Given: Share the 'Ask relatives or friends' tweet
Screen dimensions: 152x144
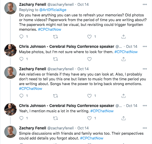Looking at the screenshot, I should click(x=123, y=96).
